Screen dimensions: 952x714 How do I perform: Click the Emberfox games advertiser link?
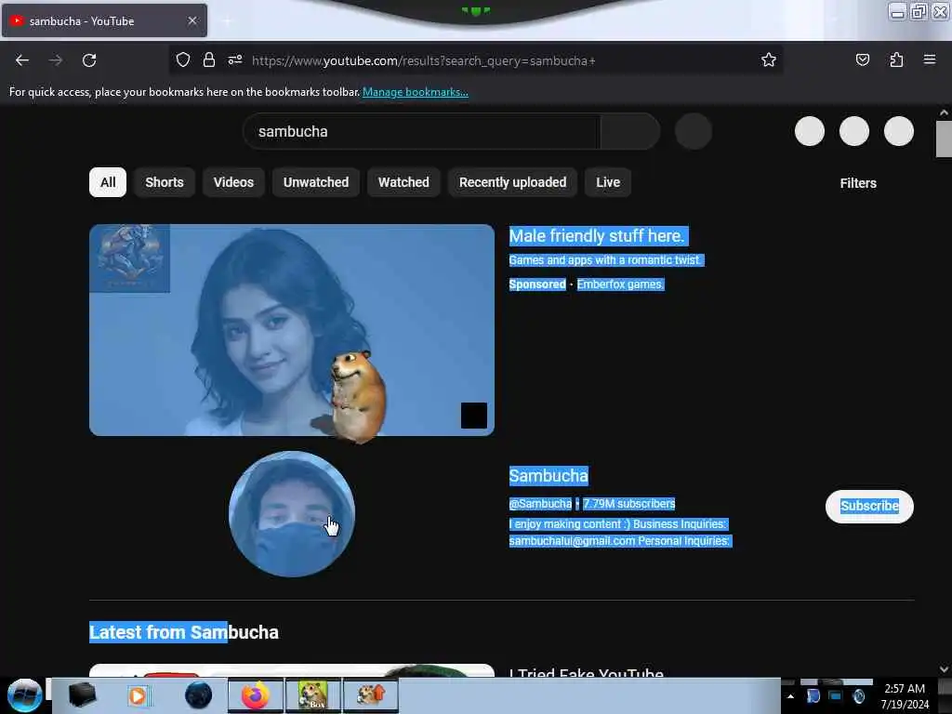[620, 284]
